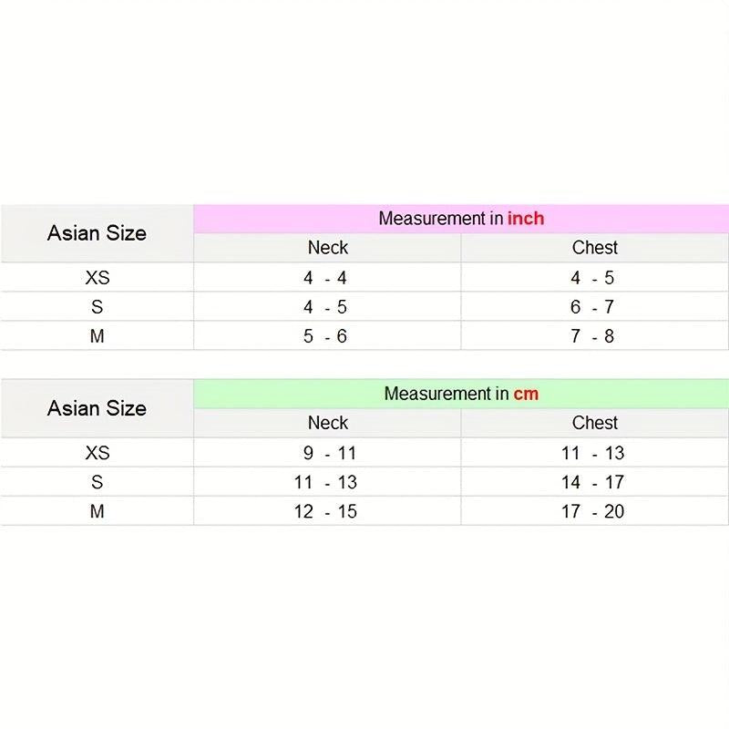Click the Chest column header in inch table
The height and width of the screenshot is (729, 729).
[x=594, y=248]
